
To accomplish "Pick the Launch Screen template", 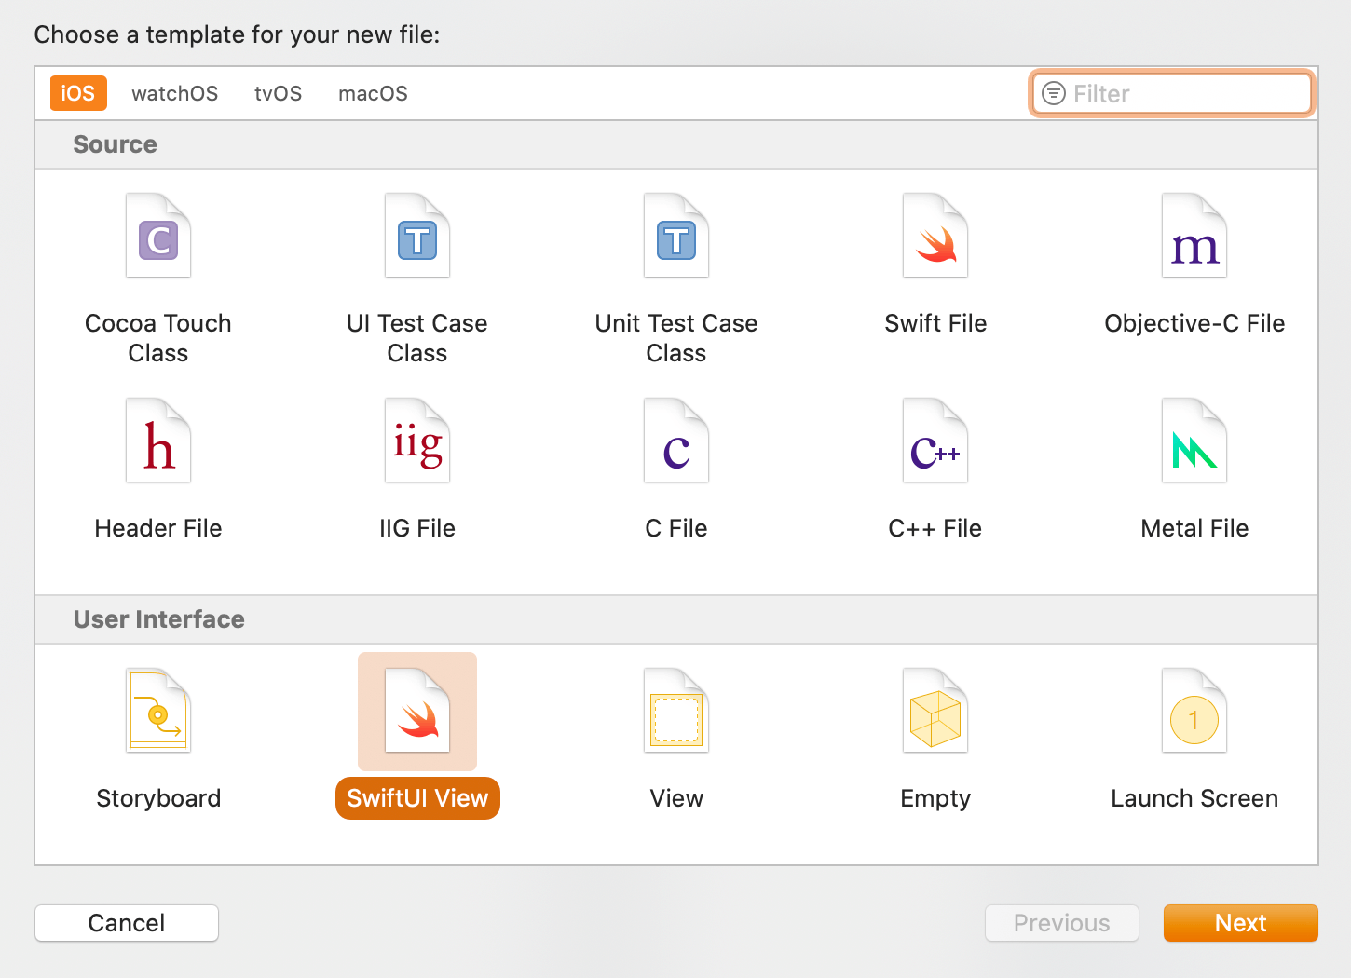I will [1194, 712].
